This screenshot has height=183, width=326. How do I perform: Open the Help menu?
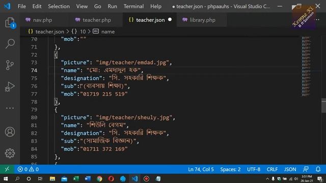click(156, 7)
